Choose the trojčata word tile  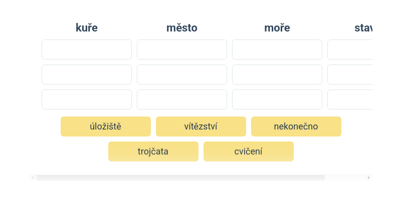153,151
